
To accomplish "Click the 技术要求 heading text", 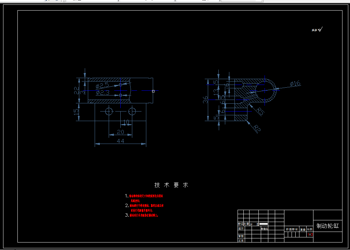I will point(172,185).
